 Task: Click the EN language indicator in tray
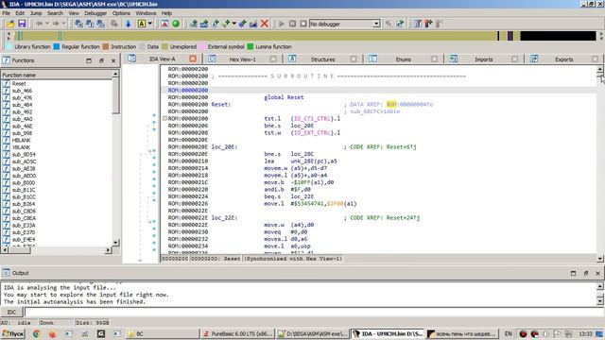point(509,333)
